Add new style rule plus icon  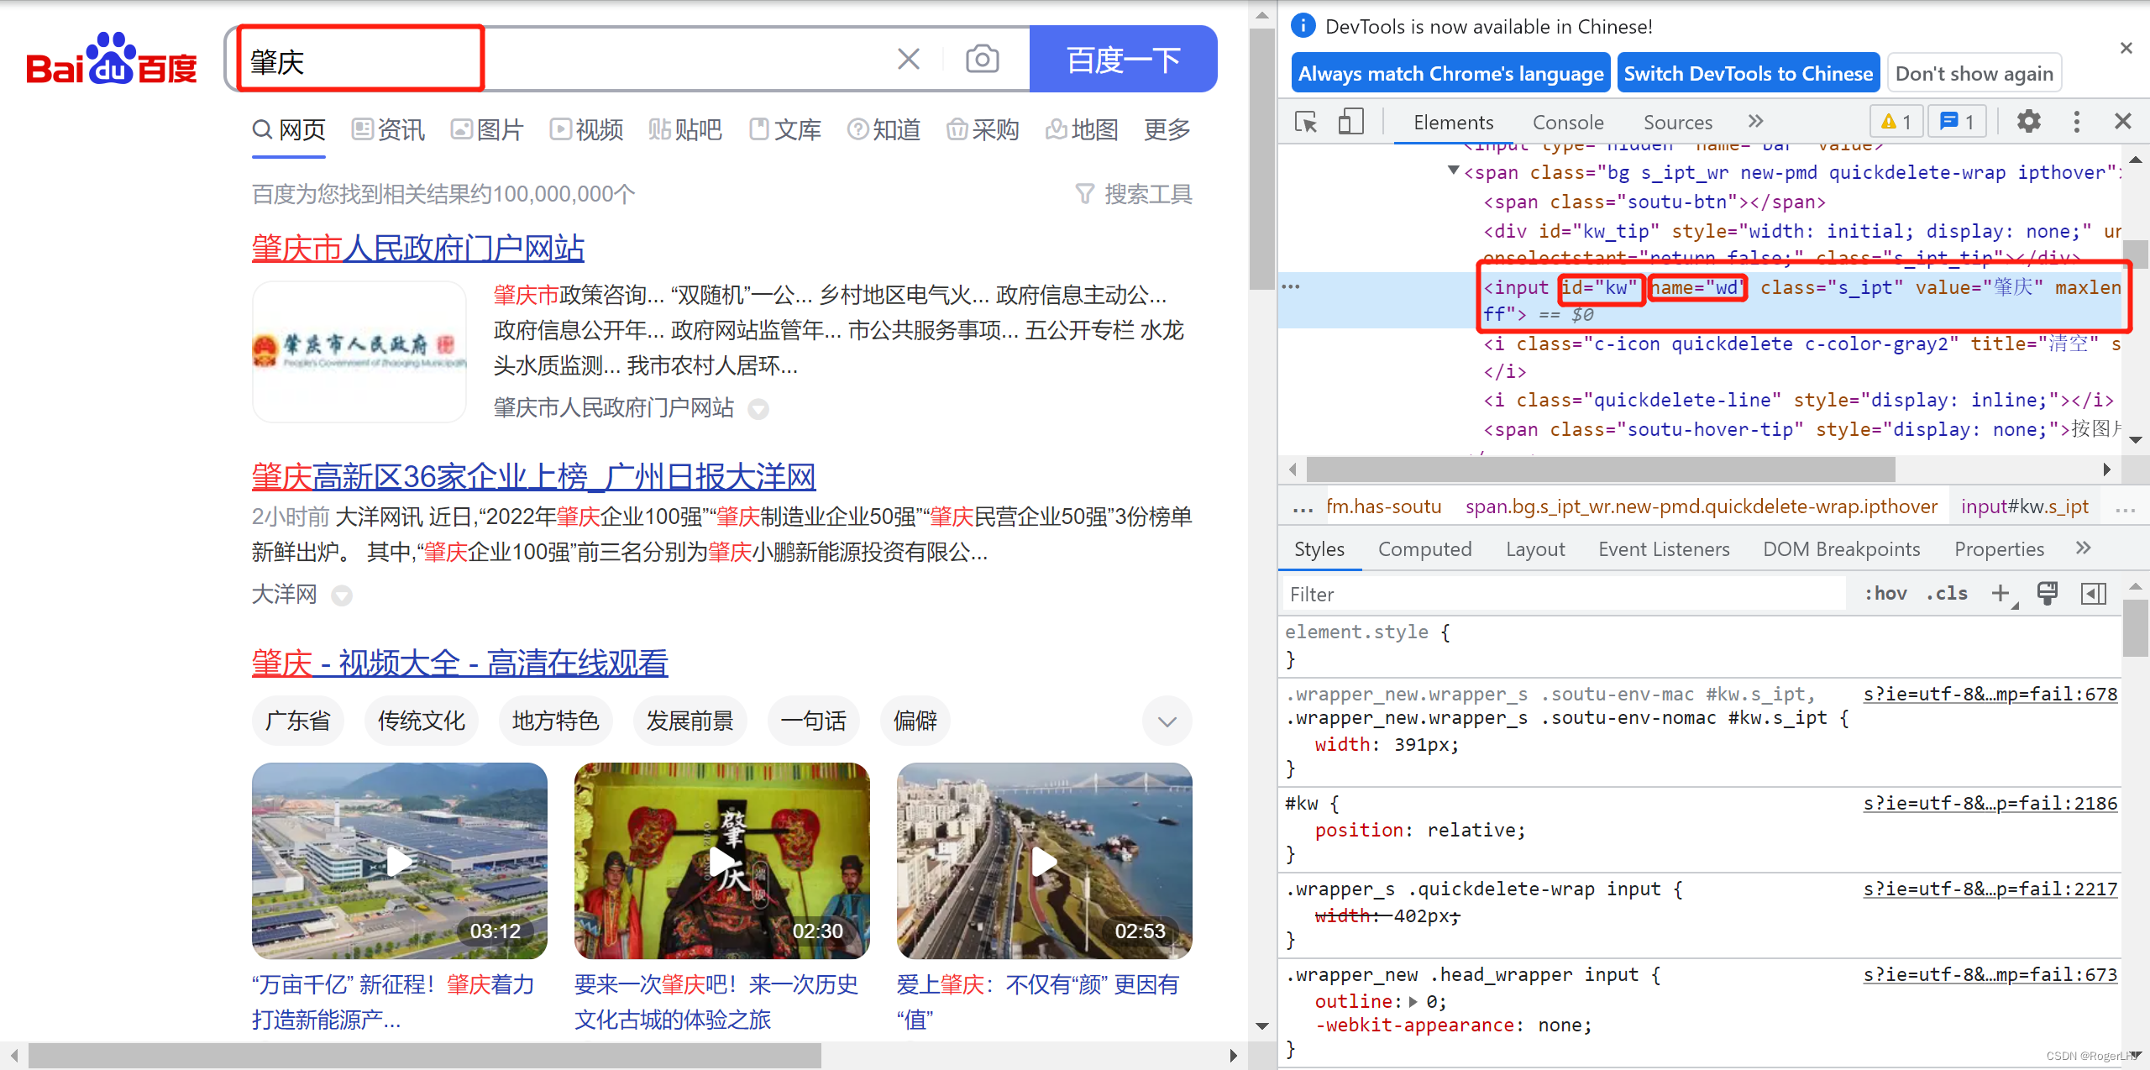coord(2001,594)
